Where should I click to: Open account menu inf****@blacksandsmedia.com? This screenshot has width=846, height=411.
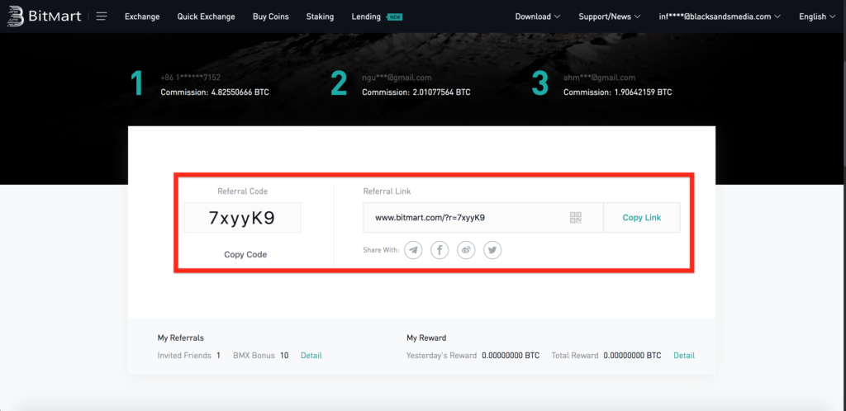(x=720, y=17)
